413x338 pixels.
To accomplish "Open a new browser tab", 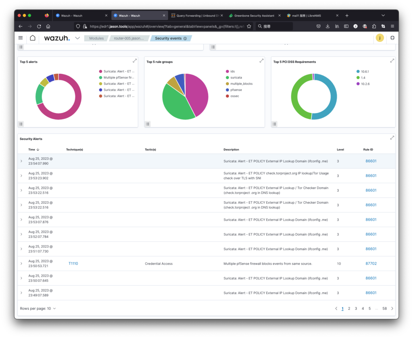I will [x=347, y=16].
